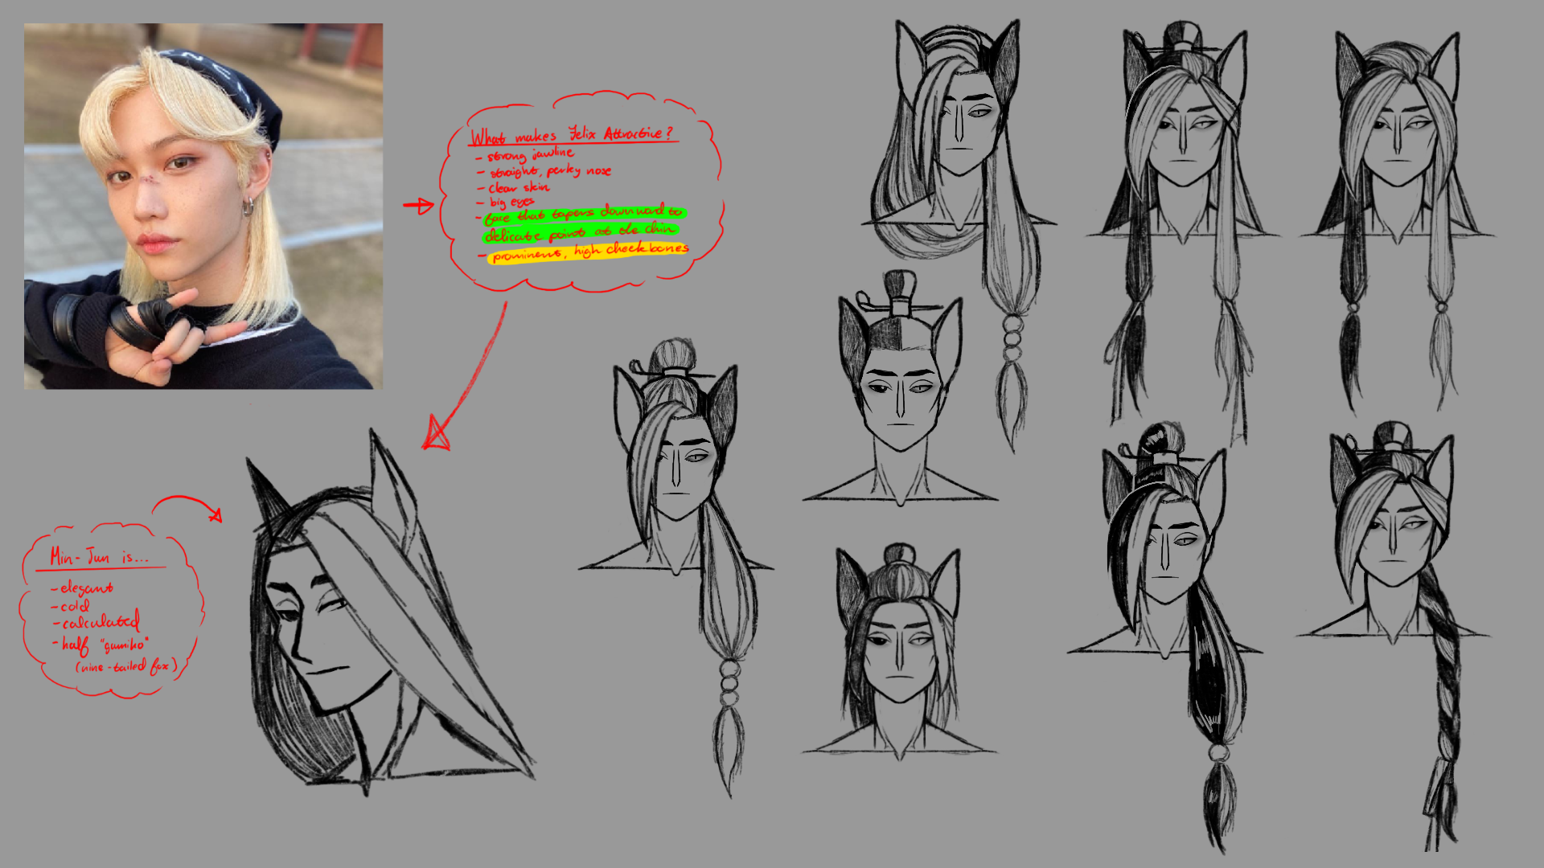Select sketch with crown and two tied tails
The height and width of the screenshot is (868, 1544).
coord(1183,233)
